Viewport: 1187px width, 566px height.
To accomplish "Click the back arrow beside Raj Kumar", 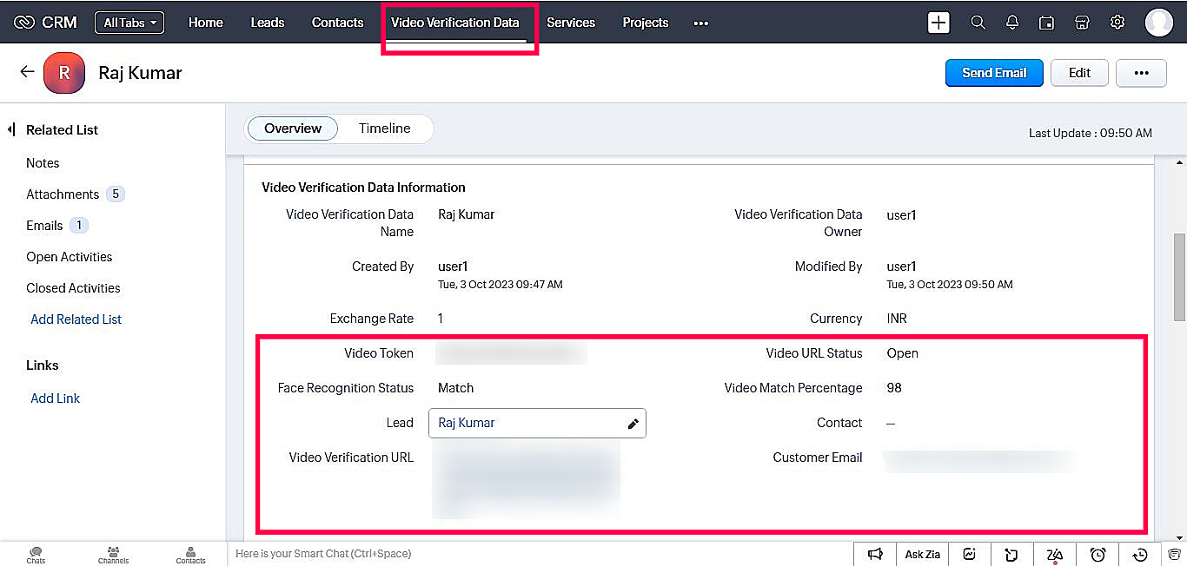I will point(27,72).
